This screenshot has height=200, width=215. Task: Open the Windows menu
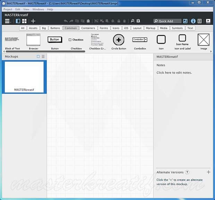[38, 9]
